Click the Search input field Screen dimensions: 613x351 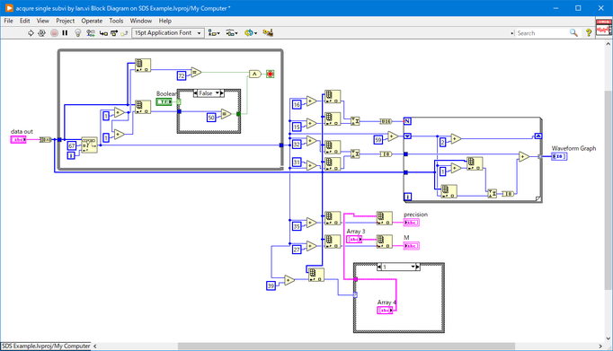tap(541, 33)
